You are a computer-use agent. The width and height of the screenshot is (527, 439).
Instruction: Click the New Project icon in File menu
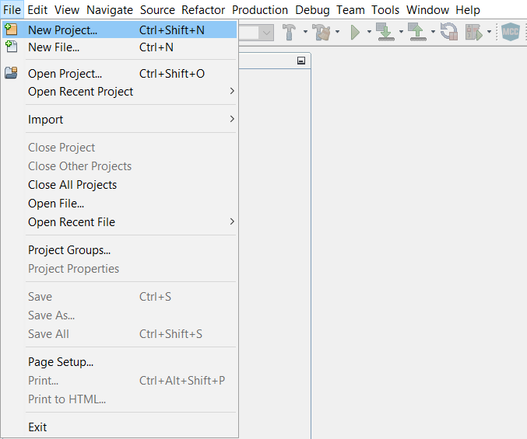[x=11, y=30]
